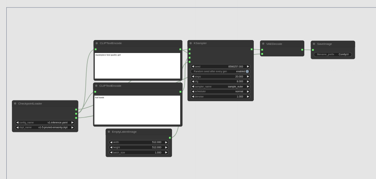This screenshot has width=376, height=179.
Task: Click the lower input slot of VAEDecode
Action: coord(262,54)
